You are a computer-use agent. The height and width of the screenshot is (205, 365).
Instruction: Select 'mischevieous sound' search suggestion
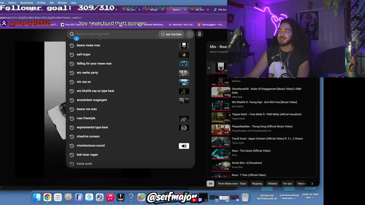tap(130, 145)
